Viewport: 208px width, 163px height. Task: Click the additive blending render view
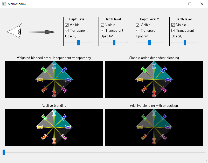[54, 127]
